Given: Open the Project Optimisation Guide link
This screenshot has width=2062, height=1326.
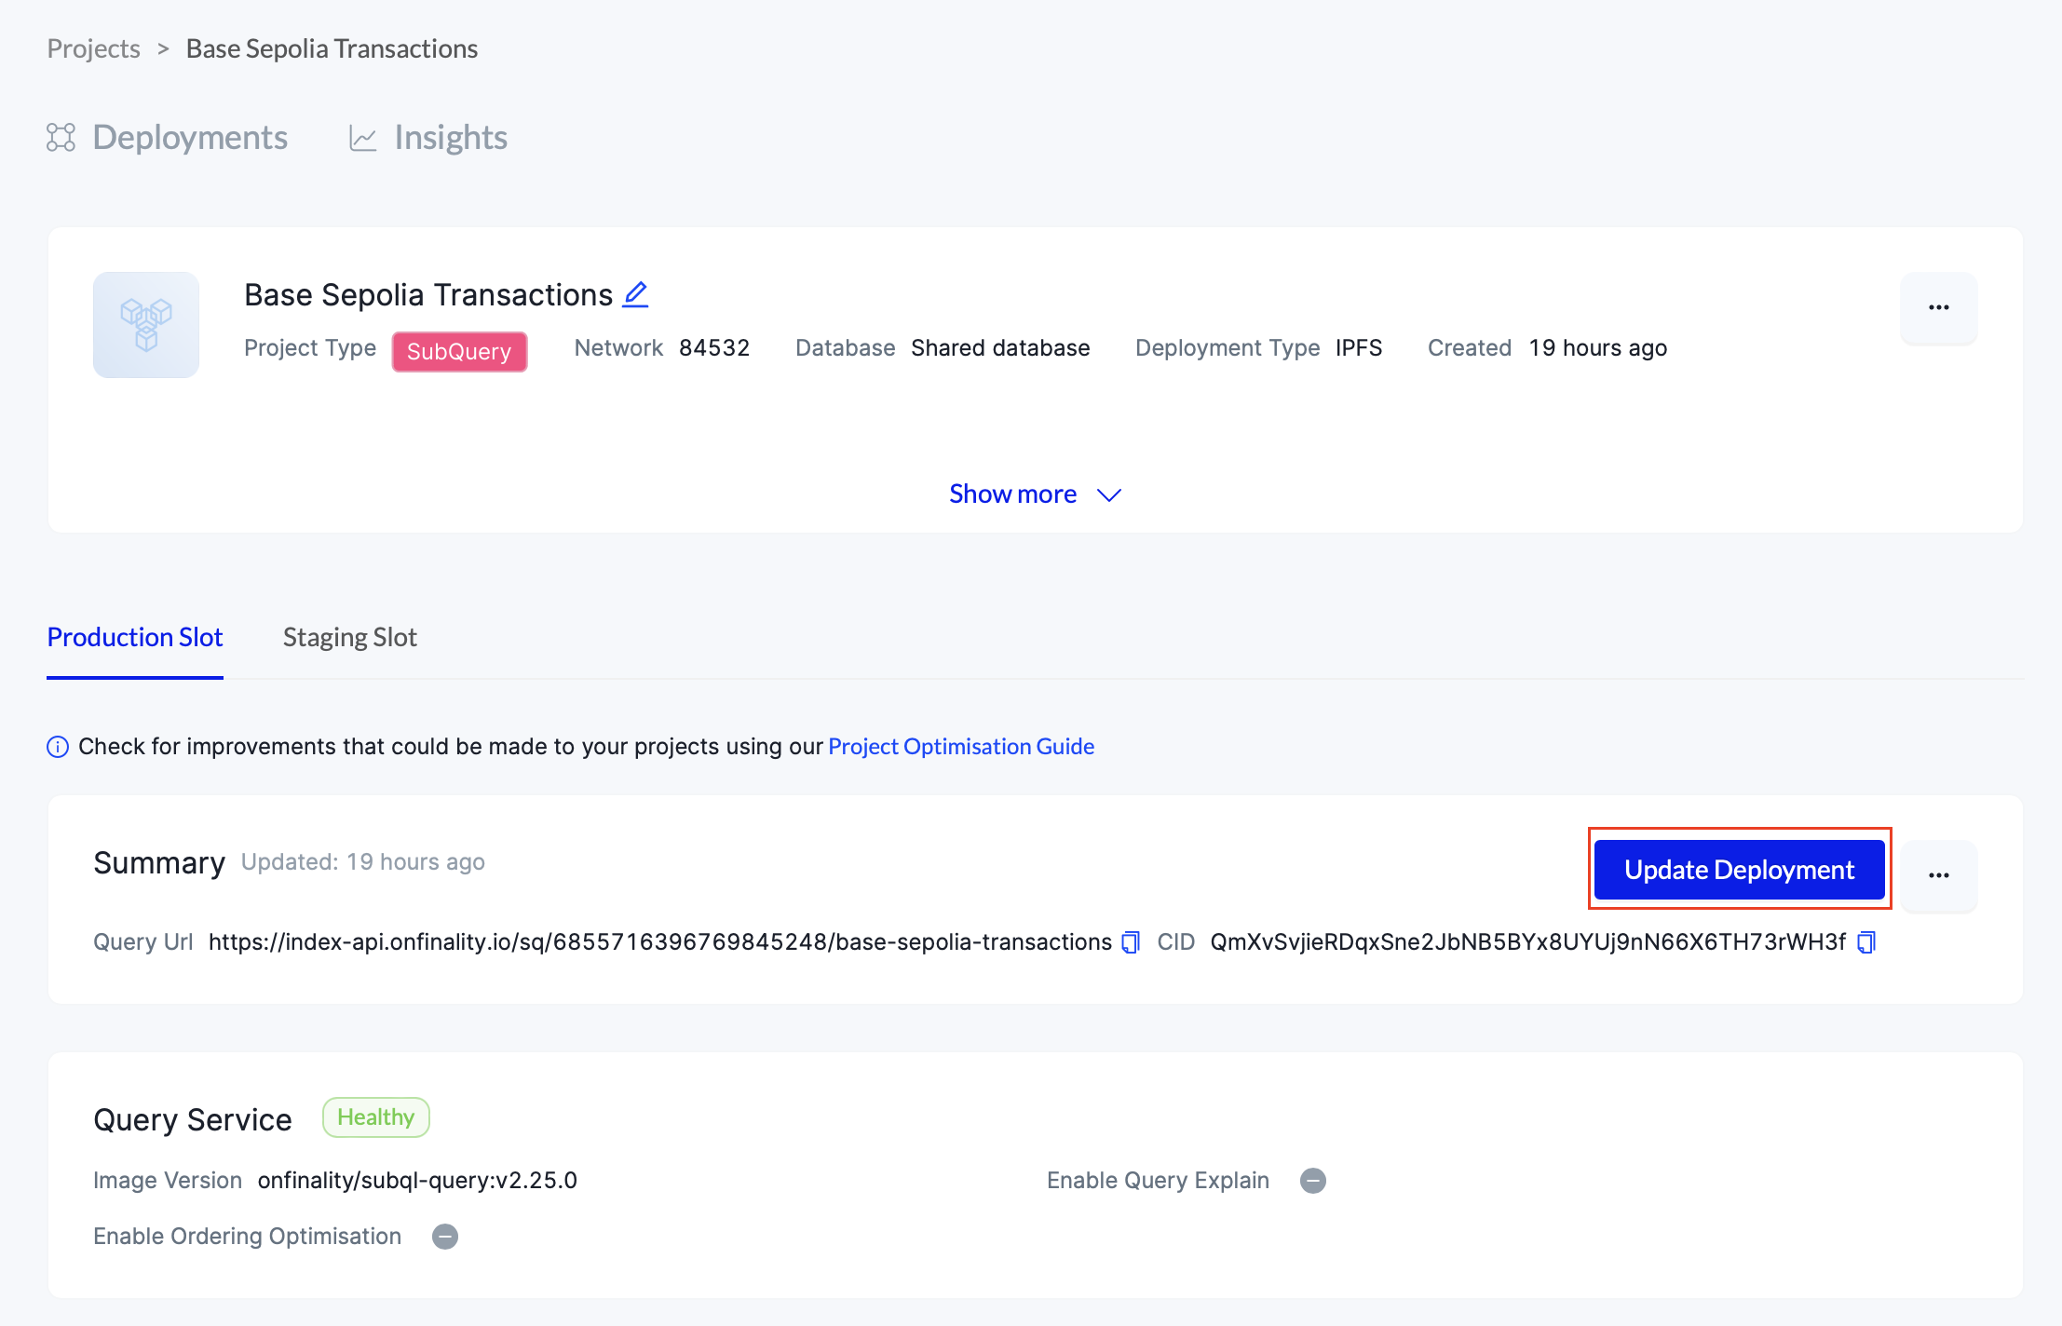Looking at the screenshot, I should [x=960, y=747].
